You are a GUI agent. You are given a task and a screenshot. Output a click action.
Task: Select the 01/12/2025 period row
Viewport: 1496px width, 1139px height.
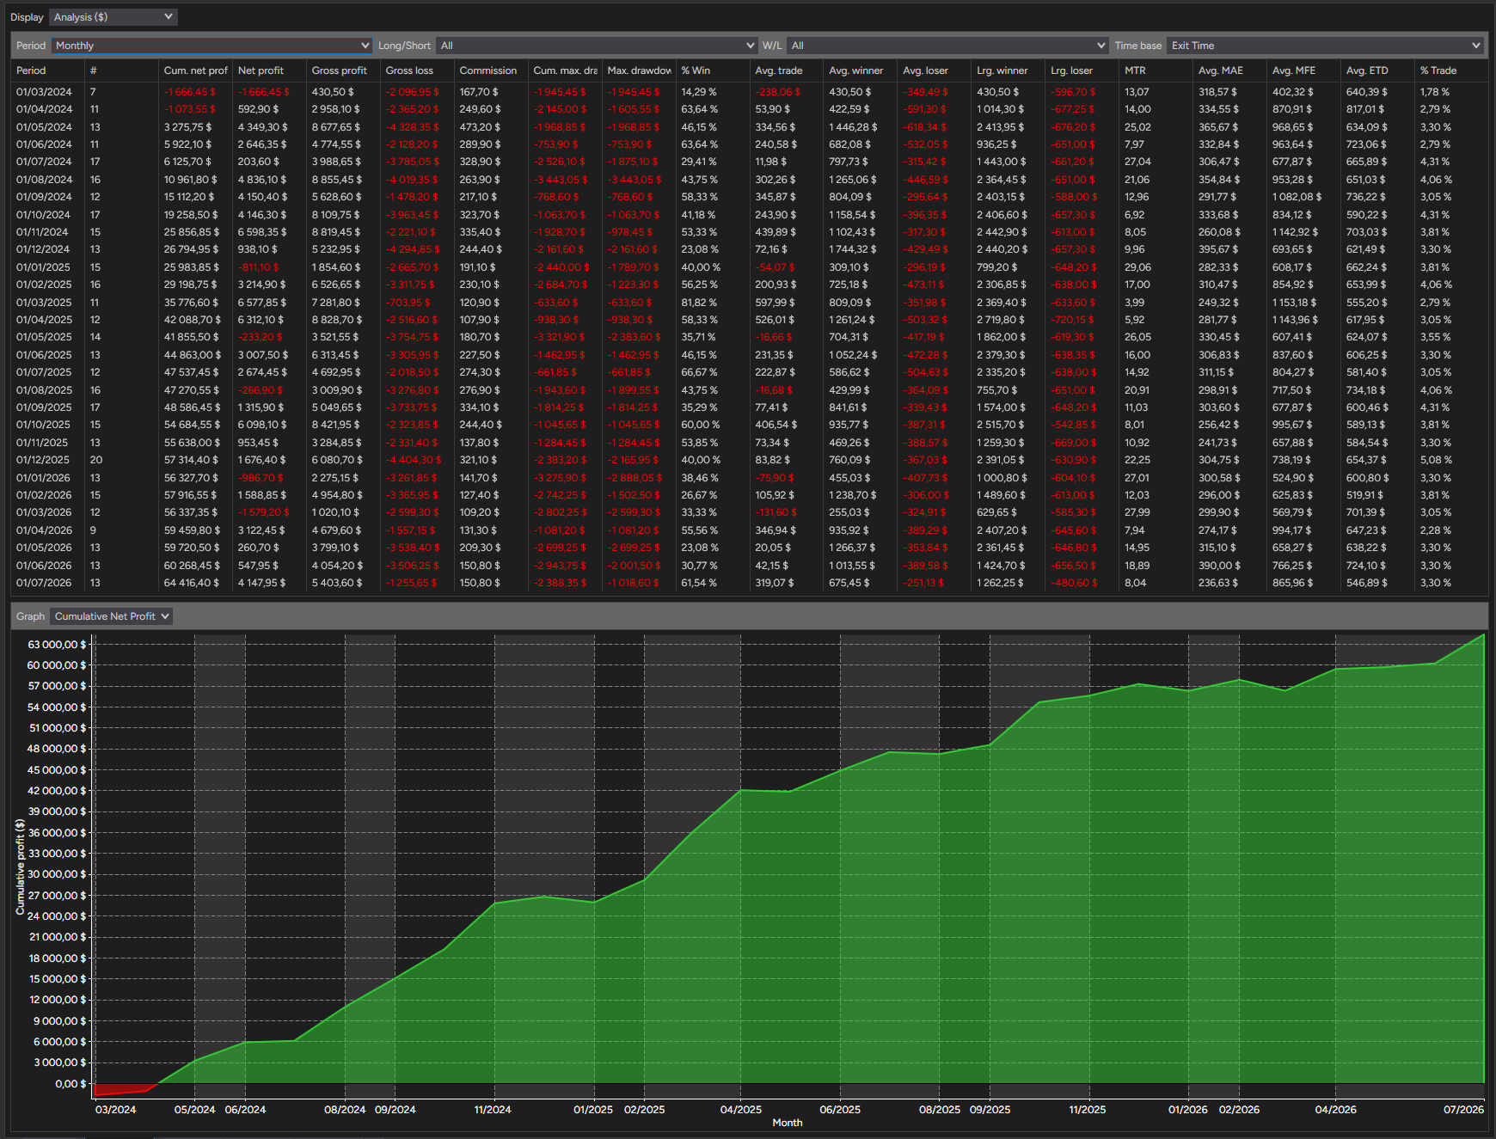pos(750,460)
